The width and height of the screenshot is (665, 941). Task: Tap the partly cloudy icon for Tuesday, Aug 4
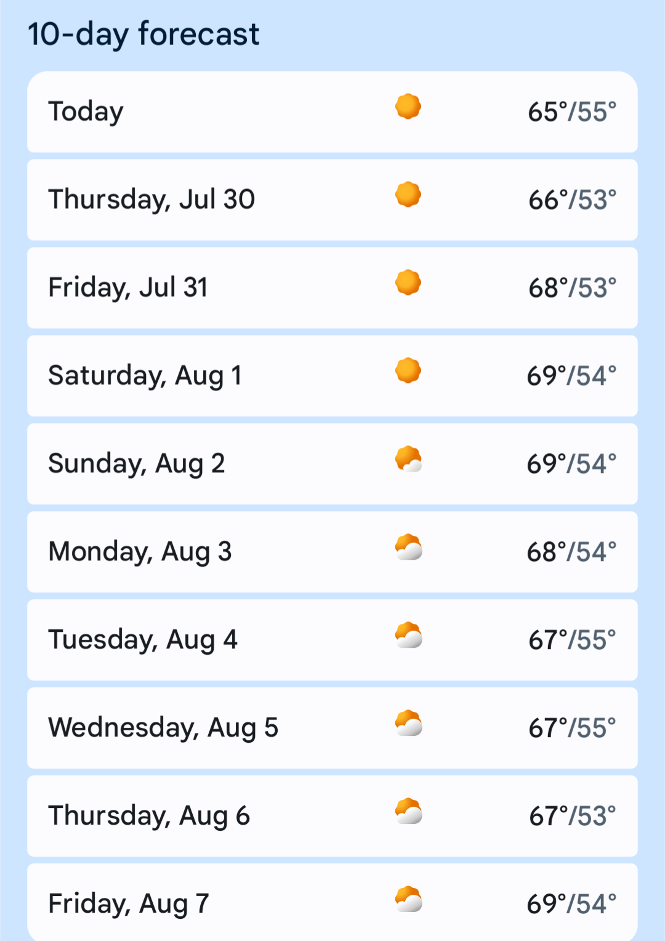[x=409, y=635]
